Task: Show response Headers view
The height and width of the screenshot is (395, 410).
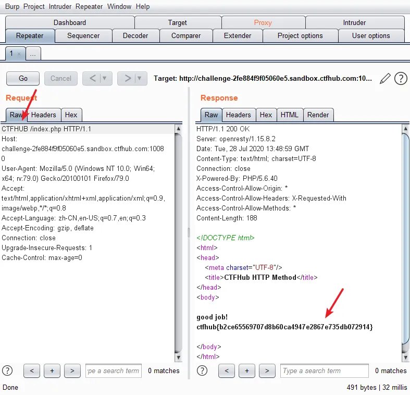Action: pyautogui.click(x=239, y=115)
